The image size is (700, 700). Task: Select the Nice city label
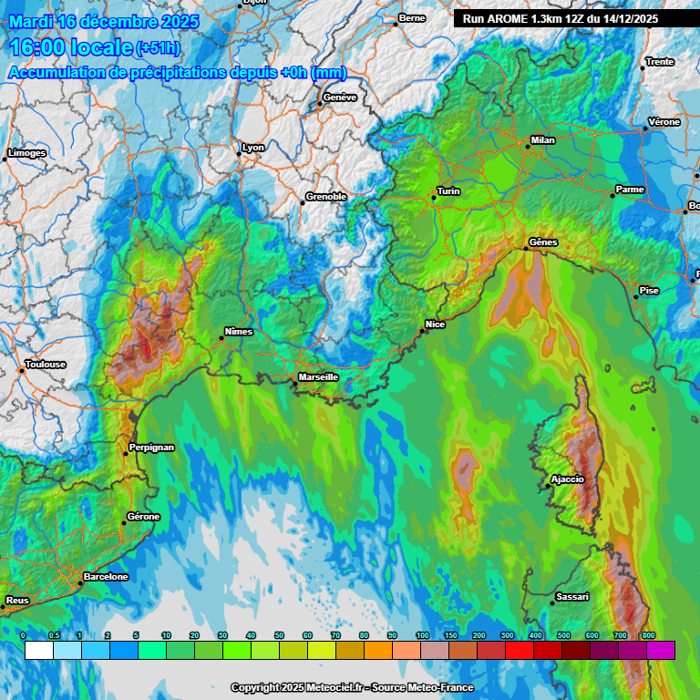[x=435, y=324]
